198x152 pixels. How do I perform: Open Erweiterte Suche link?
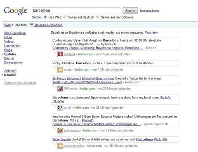click(149, 11)
